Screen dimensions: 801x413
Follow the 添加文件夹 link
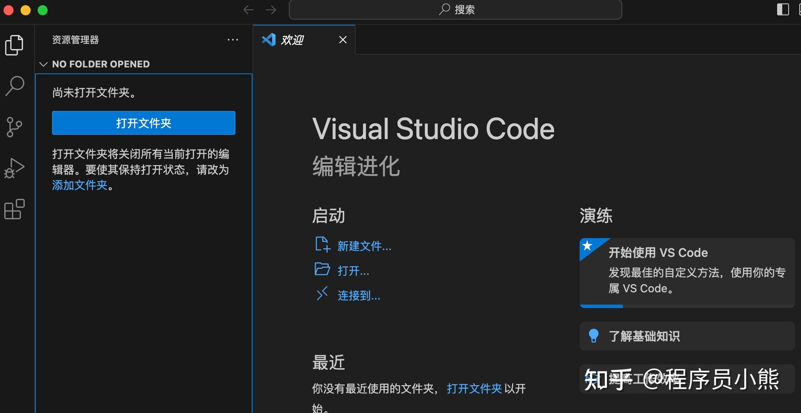[x=79, y=186]
